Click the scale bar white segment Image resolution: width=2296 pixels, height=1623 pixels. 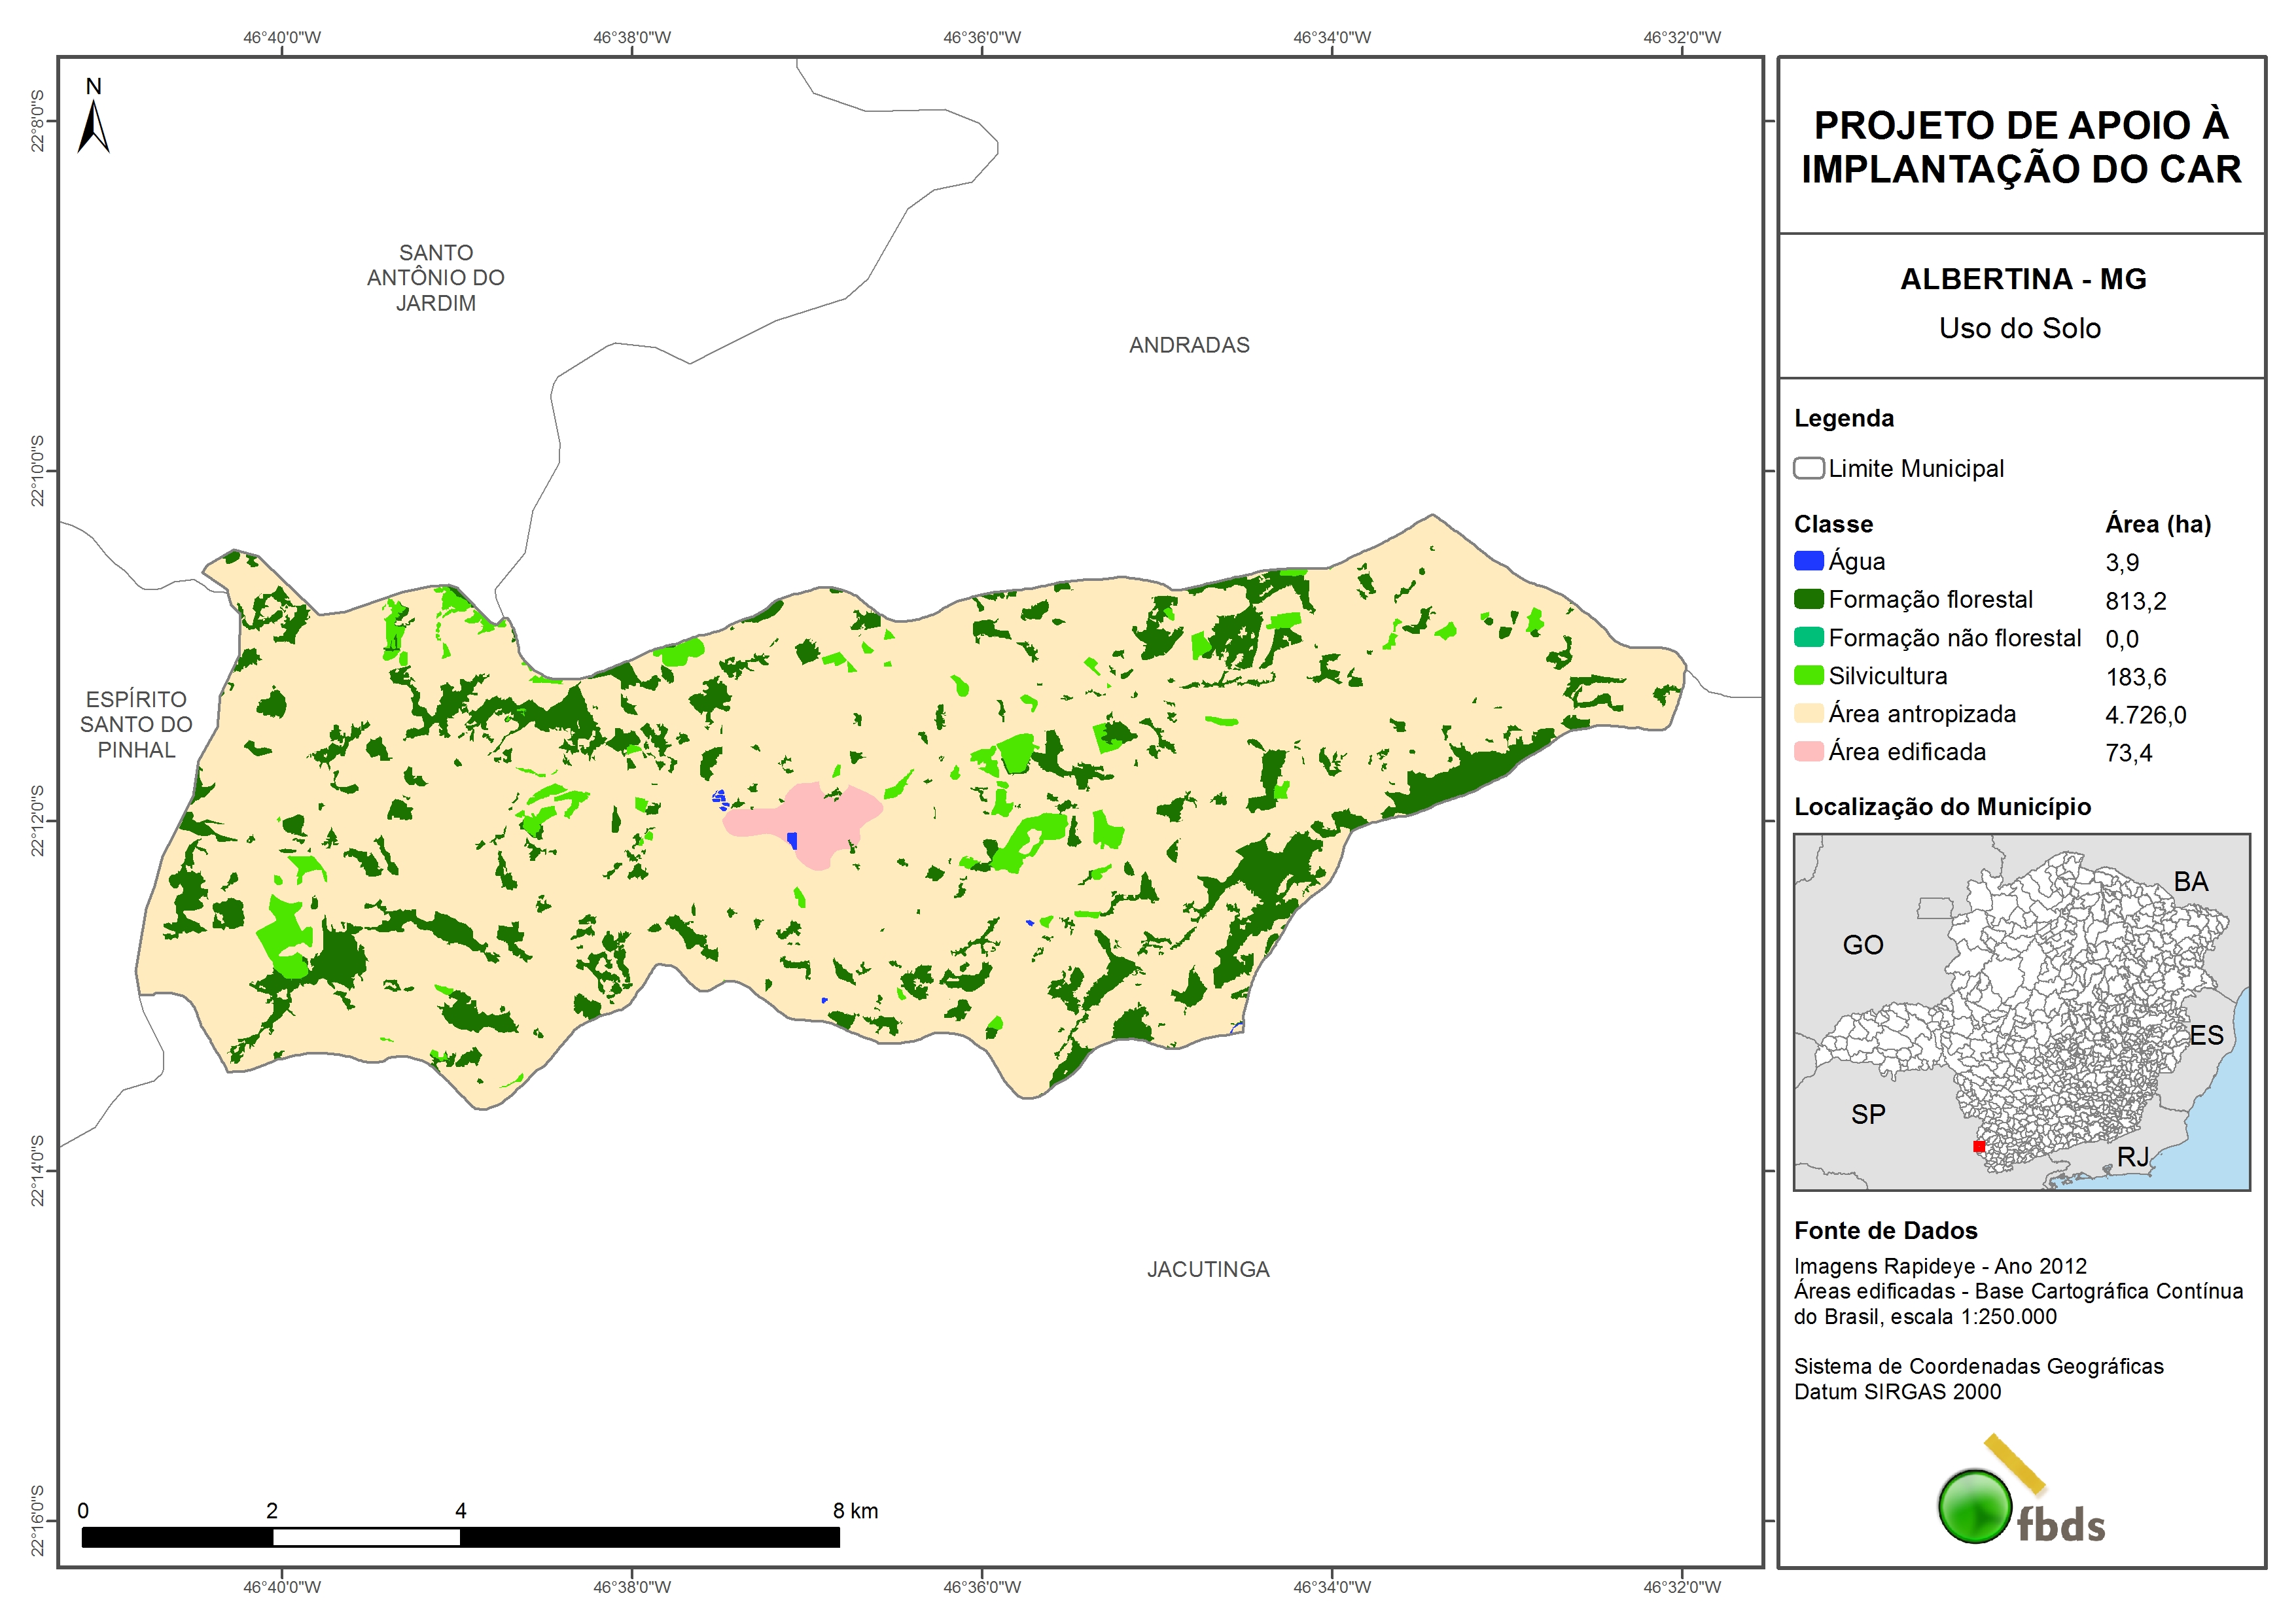point(366,1537)
